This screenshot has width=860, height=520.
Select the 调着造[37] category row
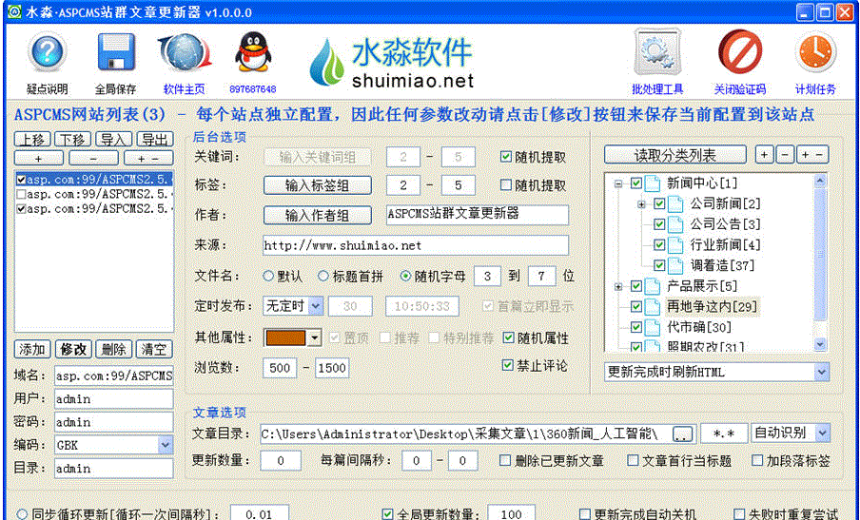pos(722,266)
